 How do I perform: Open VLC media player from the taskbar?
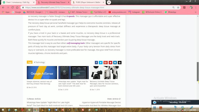point(43,110)
